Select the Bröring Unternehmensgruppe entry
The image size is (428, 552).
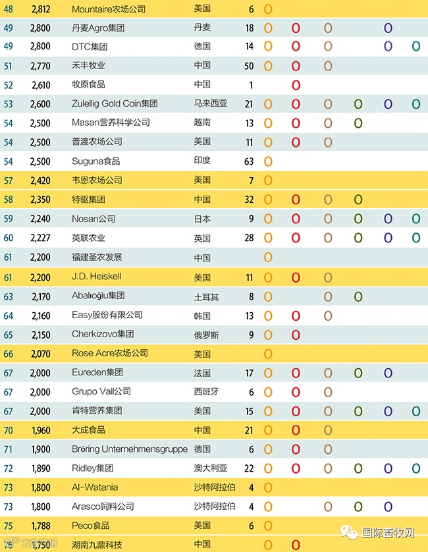click(x=130, y=449)
